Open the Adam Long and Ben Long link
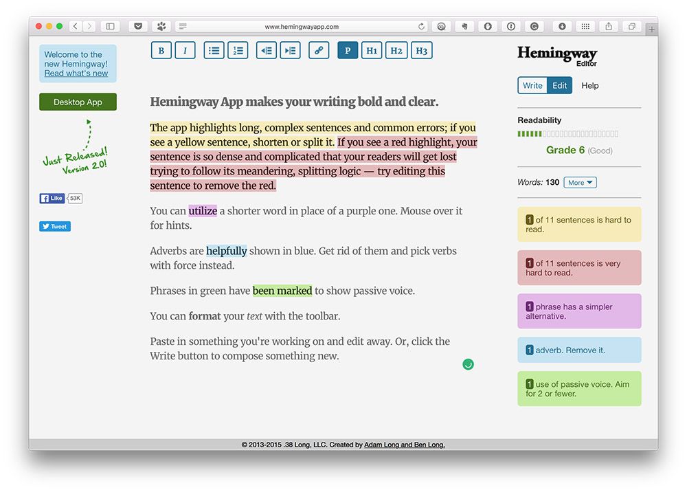Viewport: 687px width, 492px height. pyautogui.click(x=405, y=445)
